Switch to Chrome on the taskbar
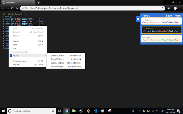183x114 pixels. point(67,111)
